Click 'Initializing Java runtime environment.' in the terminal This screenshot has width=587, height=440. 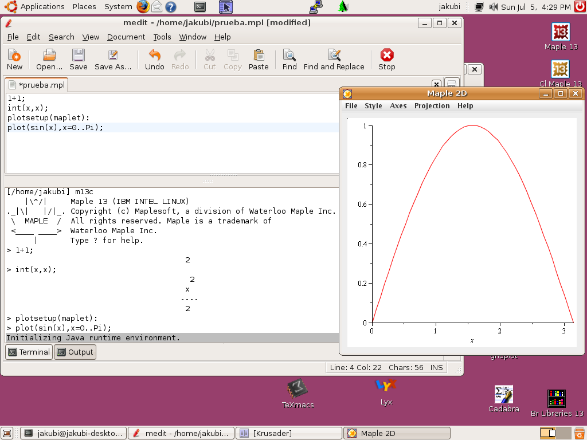93,338
